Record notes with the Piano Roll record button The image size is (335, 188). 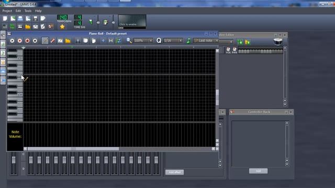(20, 41)
